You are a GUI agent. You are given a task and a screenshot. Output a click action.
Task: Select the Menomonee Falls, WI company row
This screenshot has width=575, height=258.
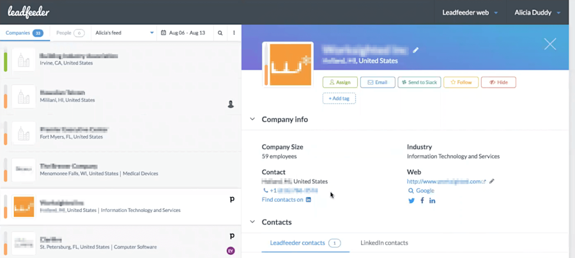120,170
